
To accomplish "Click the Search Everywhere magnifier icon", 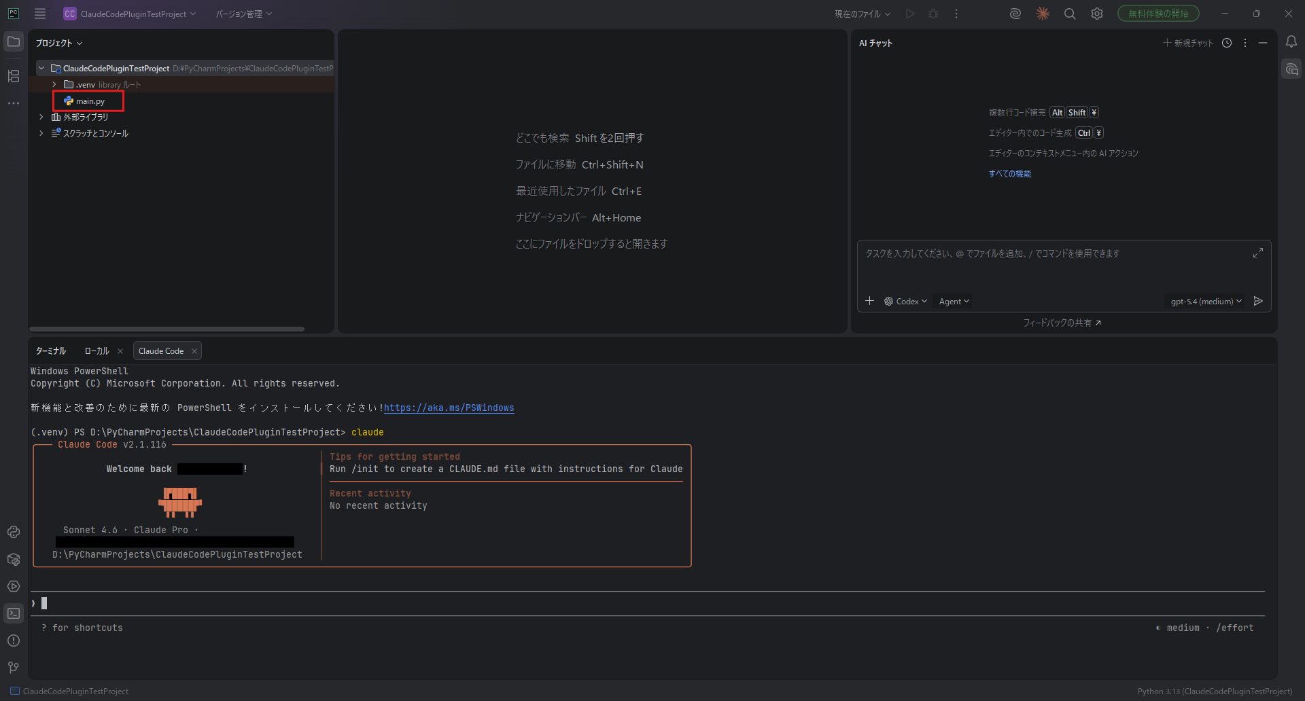I will [x=1069, y=14].
